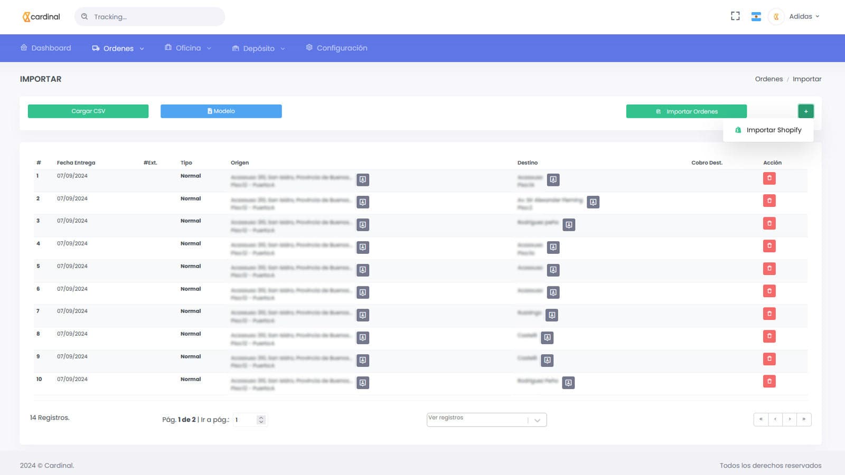Click the trash icon for row 5
845x475 pixels.
tap(769, 269)
